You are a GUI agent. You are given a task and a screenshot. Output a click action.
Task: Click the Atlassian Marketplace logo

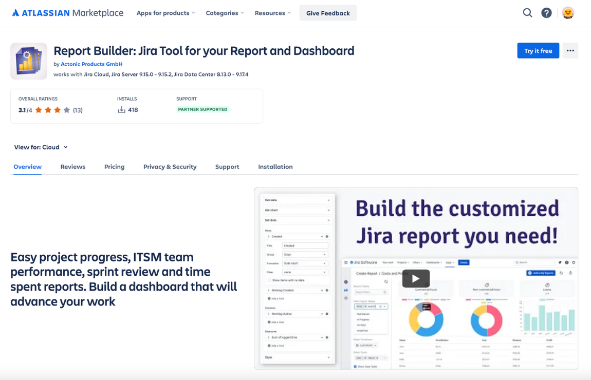coord(67,13)
